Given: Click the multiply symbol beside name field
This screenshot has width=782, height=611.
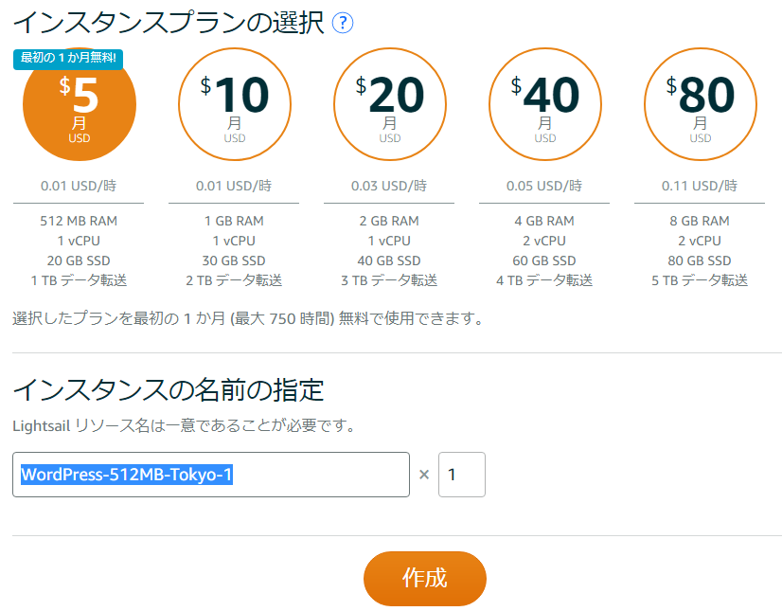Looking at the screenshot, I should click(424, 475).
